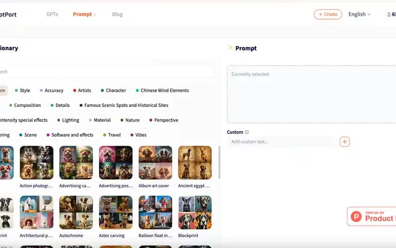Filter by the Perspective tag
The width and height of the screenshot is (396, 248).
click(164, 120)
